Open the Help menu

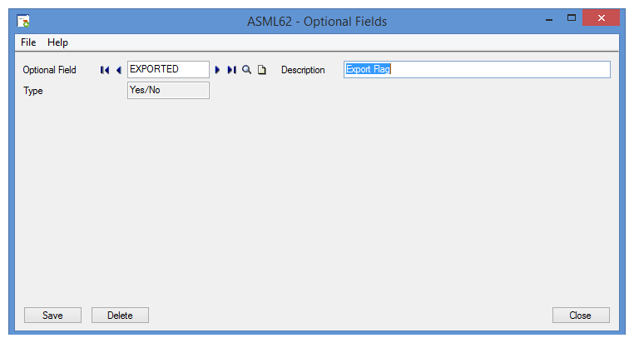pyautogui.click(x=57, y=42)
